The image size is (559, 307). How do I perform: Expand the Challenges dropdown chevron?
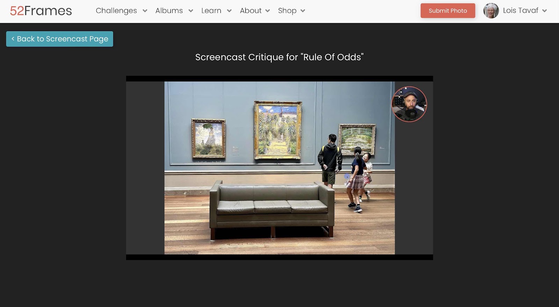coord(145,11)
